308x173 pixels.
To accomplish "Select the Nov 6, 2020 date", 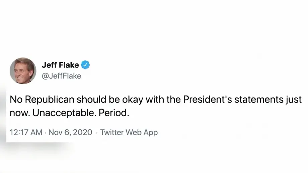I will coord(70,132).
